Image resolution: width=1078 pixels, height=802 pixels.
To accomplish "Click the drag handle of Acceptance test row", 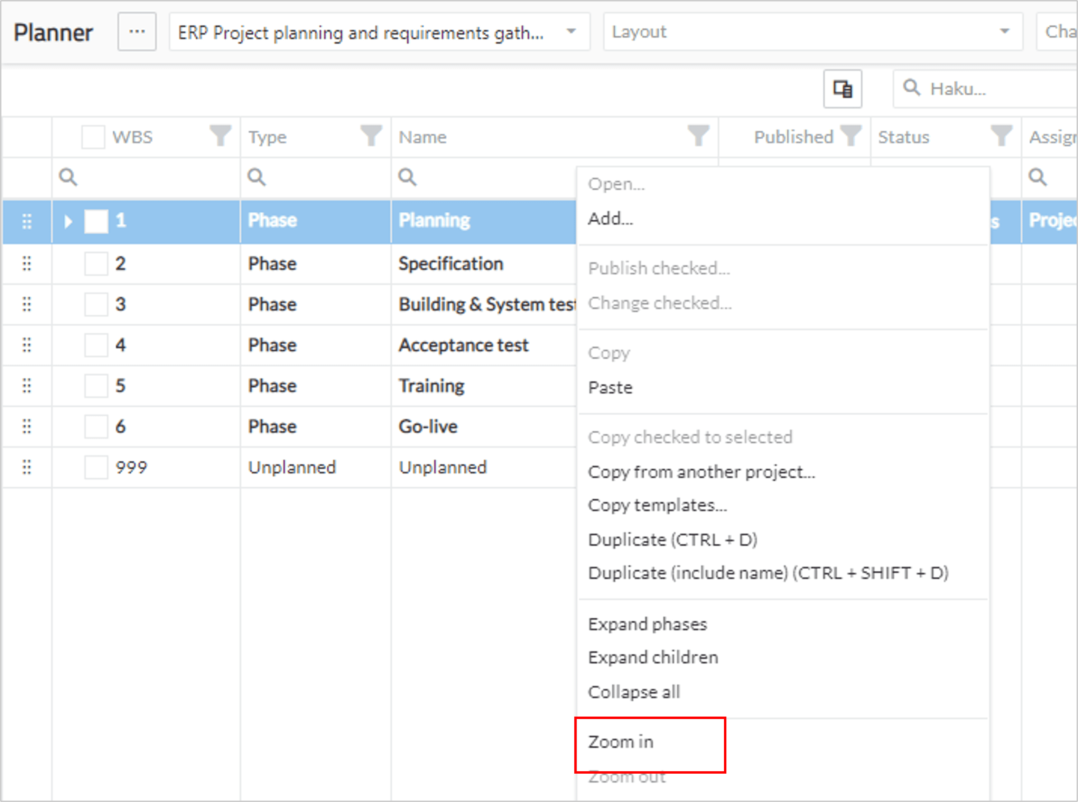I will 27,345.
